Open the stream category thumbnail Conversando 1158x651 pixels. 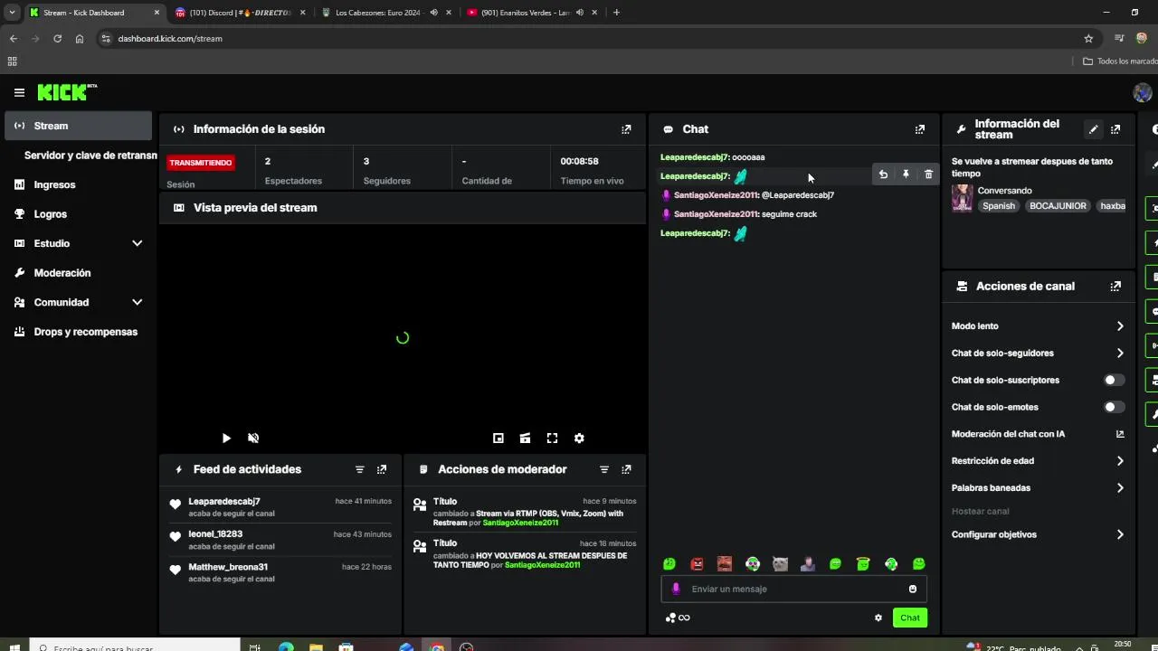click(962, 198)
